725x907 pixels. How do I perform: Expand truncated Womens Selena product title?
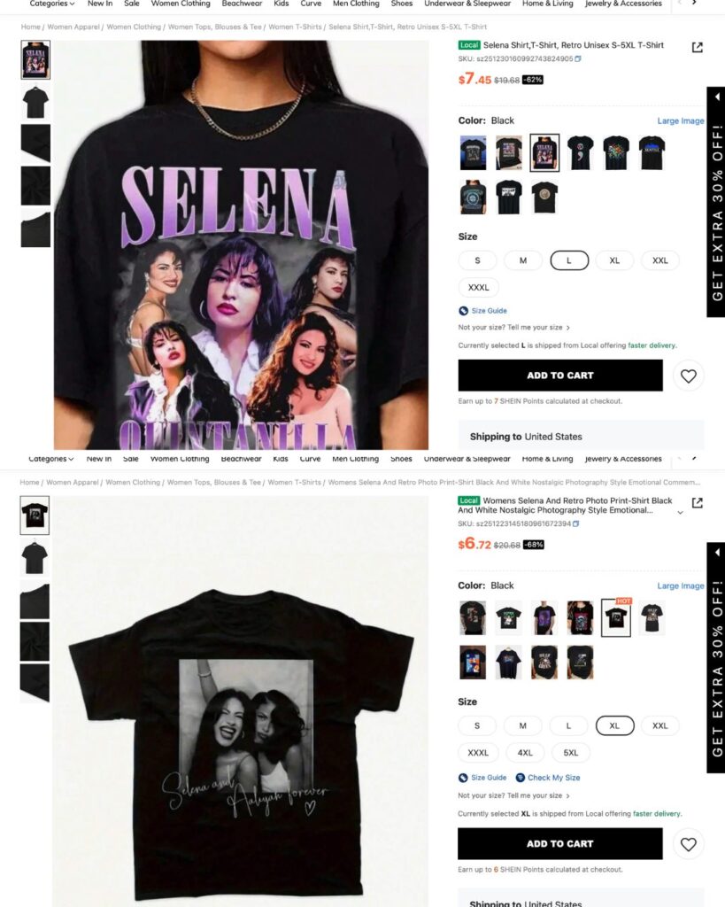coord(680,513)
